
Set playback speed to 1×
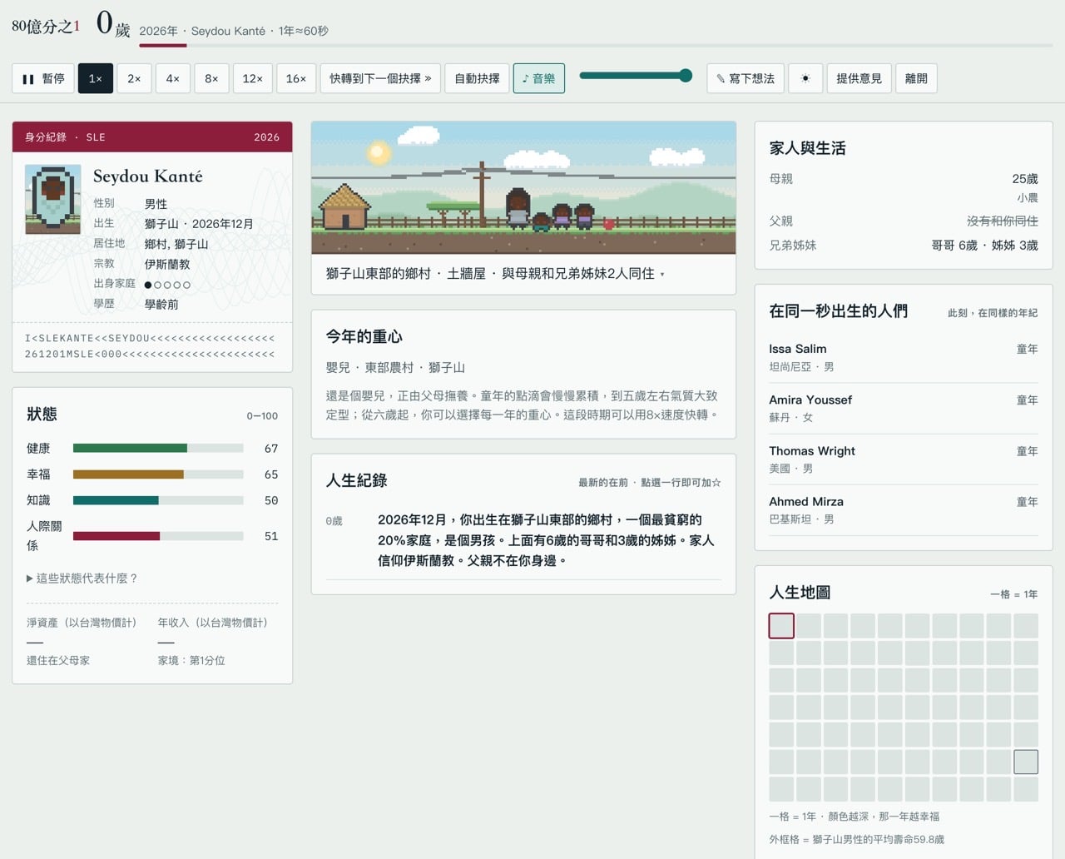tap(96, 78)
